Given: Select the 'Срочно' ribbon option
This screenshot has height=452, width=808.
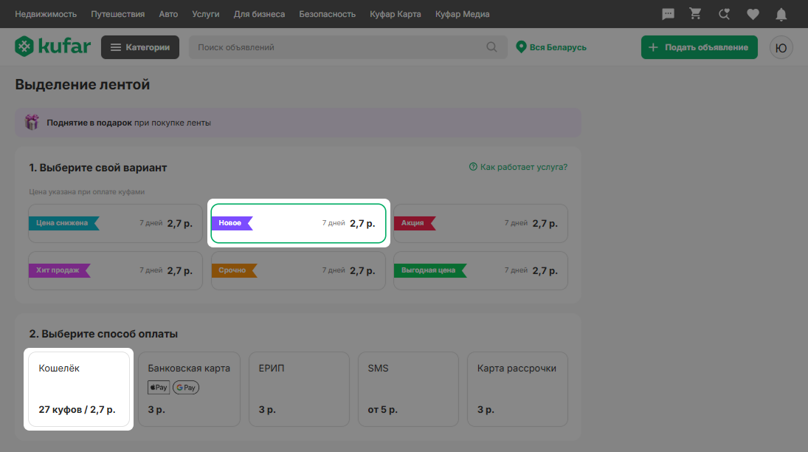Looking at the screenshot, I should [298, 270].
